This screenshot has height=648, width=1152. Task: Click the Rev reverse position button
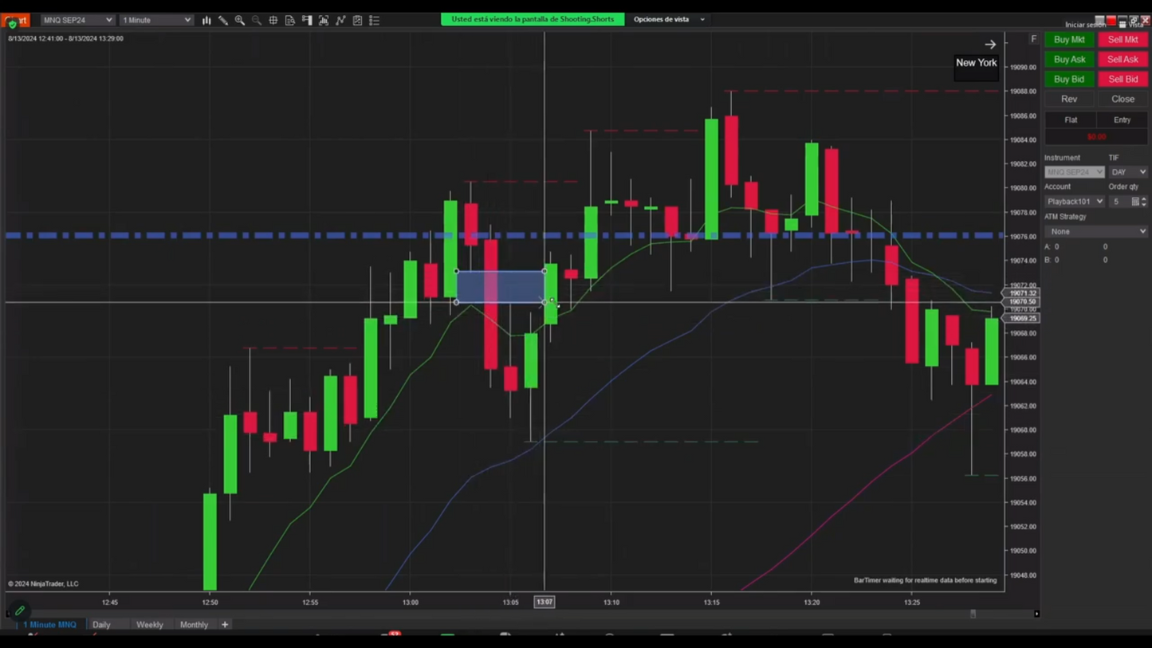tap(1069, 100)
